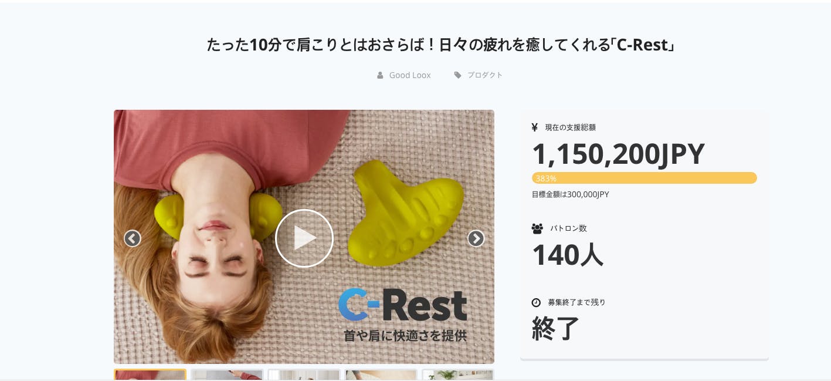This screenshot has height=381, width=831.
Task: Click the user icon beside Good Loox
Action: pos(380,75)
